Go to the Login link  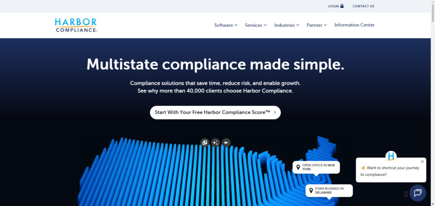336,6
